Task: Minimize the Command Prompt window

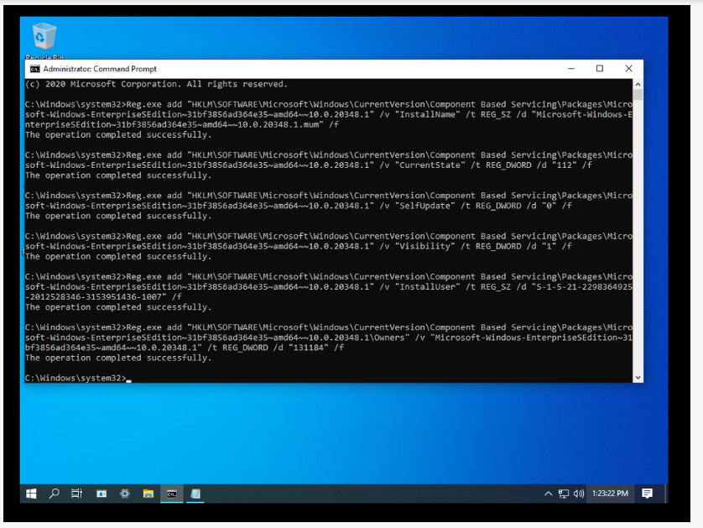Action: tap(571, 68)
